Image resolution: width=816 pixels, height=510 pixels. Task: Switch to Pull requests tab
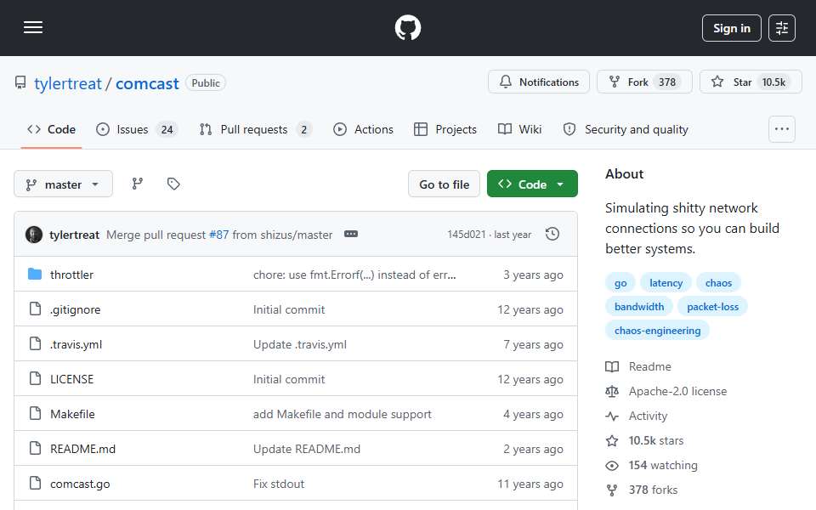(256, 129)
